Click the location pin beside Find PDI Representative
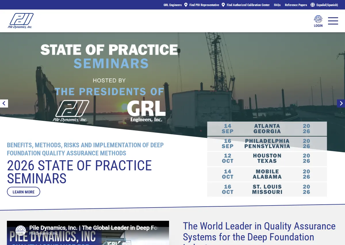 click(186, 5)
